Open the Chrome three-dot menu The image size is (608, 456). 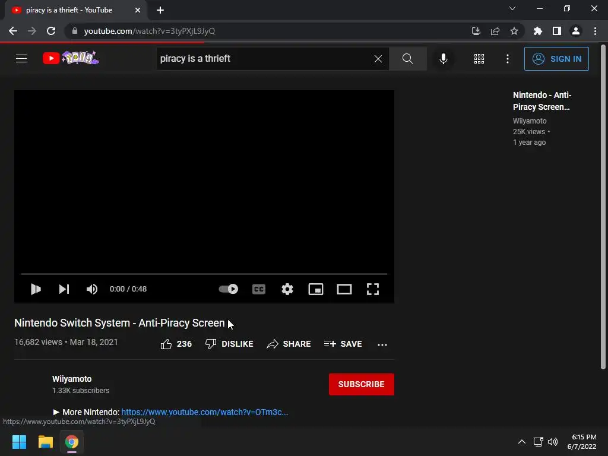coord(595,31)
